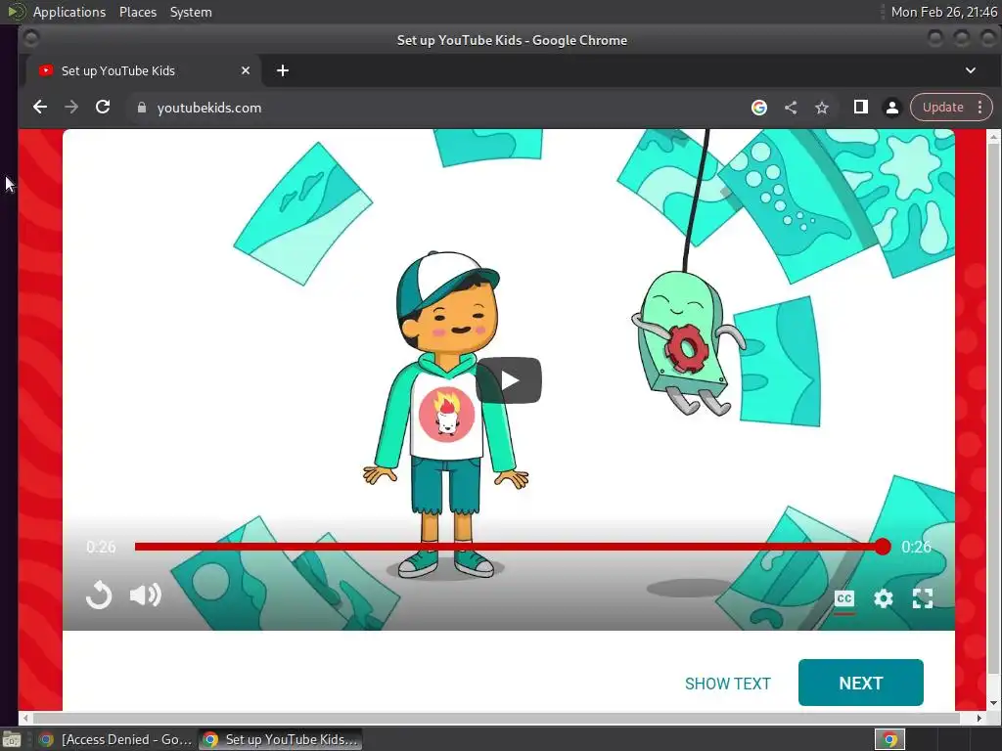The image size is (1002, 751).
Task: Click scrollbar up arrow
Action: click(x=993, y=137)
